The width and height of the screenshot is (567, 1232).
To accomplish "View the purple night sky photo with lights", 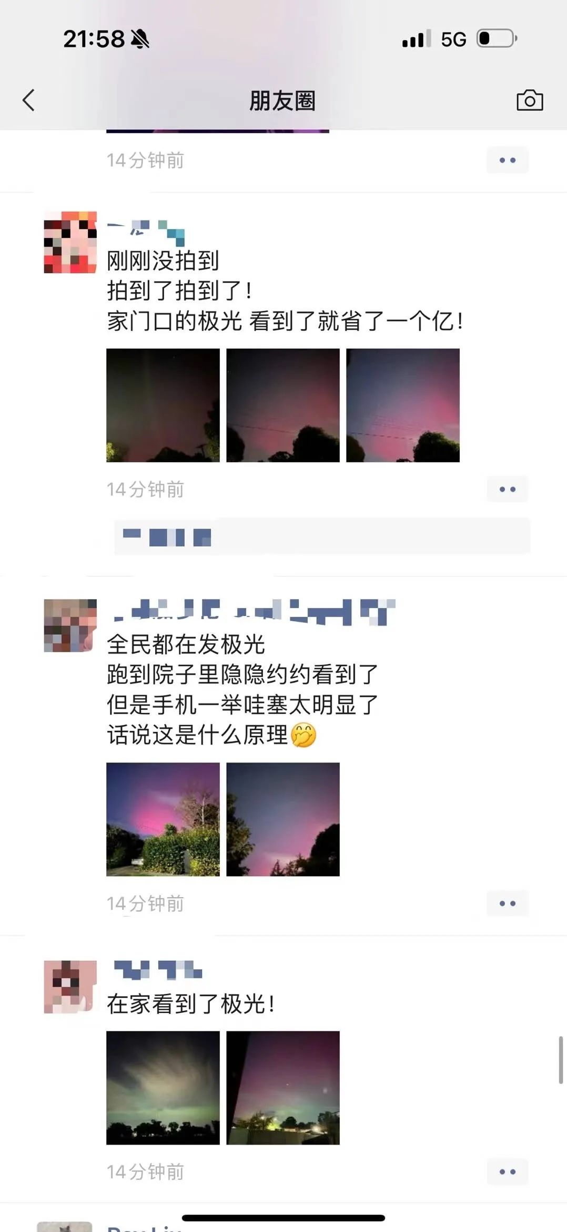I will coord(283,1088).
